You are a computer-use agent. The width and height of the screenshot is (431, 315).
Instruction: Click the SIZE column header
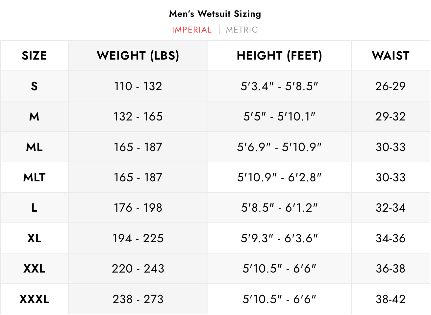[x=34, y=56]
